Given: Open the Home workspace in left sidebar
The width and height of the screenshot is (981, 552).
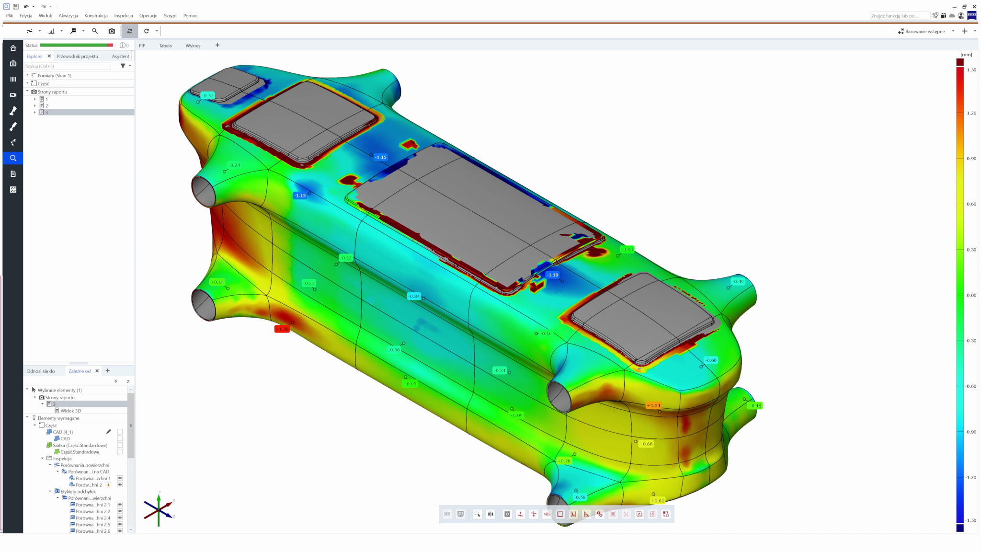Looking at the screenshot, I should point(13,48).
